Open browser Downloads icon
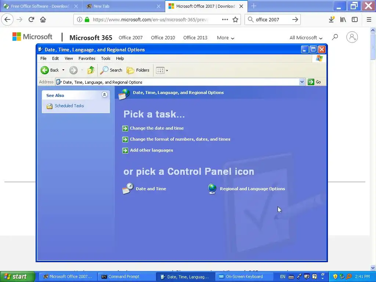 [x=332, y=20]
